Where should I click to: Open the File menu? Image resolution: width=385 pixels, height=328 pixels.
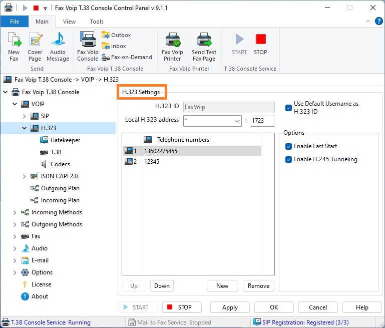click(15, 22)
